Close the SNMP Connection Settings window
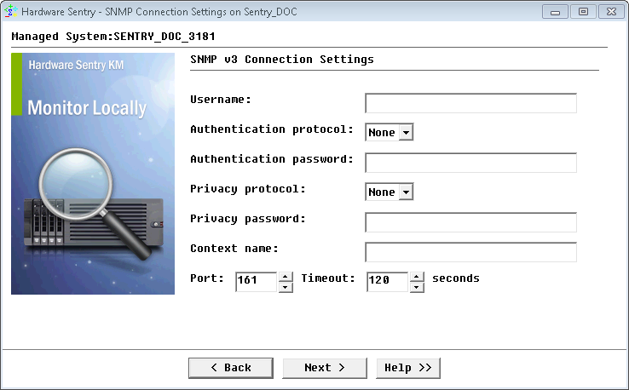Viewport: 629px width, 390px height. [610, 12]
